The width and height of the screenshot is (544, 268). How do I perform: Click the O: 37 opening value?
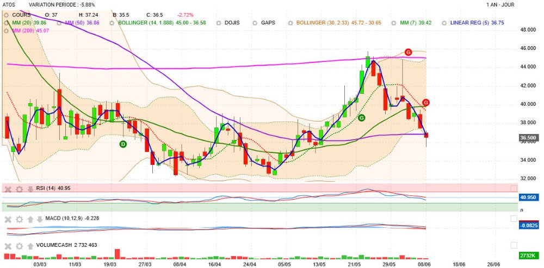click(51, 15)
